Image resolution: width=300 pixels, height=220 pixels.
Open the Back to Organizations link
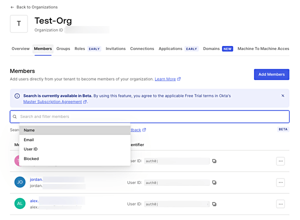tap(37, 7)
